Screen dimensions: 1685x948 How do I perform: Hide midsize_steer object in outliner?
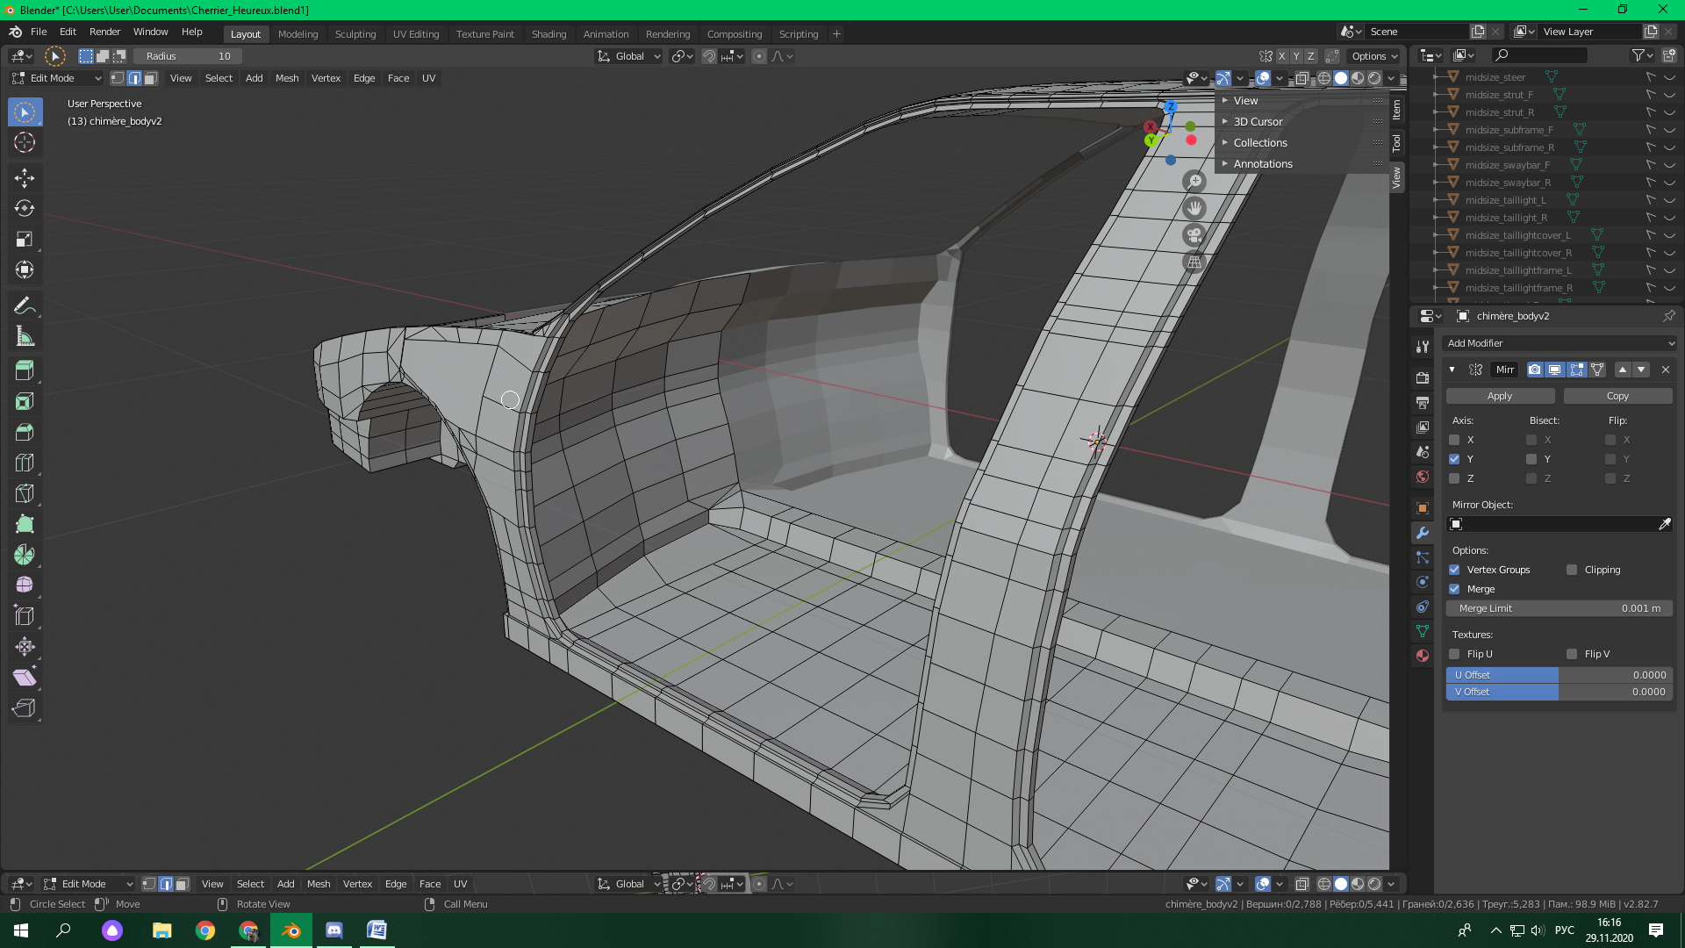click(x=1669, y=77)
